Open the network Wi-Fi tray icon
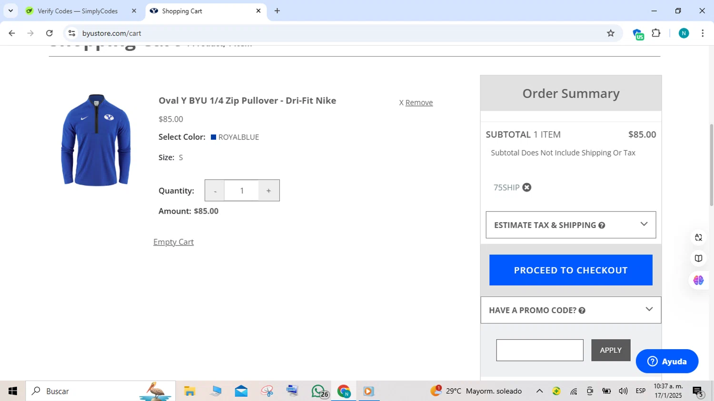 [574, 391]
